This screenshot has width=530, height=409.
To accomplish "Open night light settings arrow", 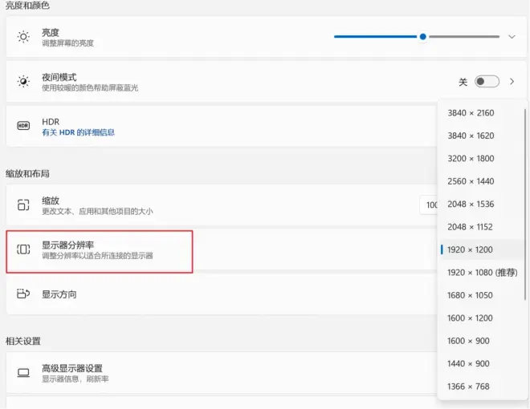I will (x=512, y=81).
